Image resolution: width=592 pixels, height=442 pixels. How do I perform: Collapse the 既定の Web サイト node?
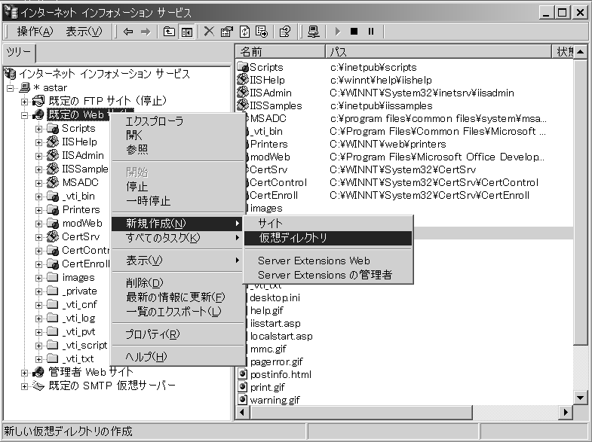point(25,115)
